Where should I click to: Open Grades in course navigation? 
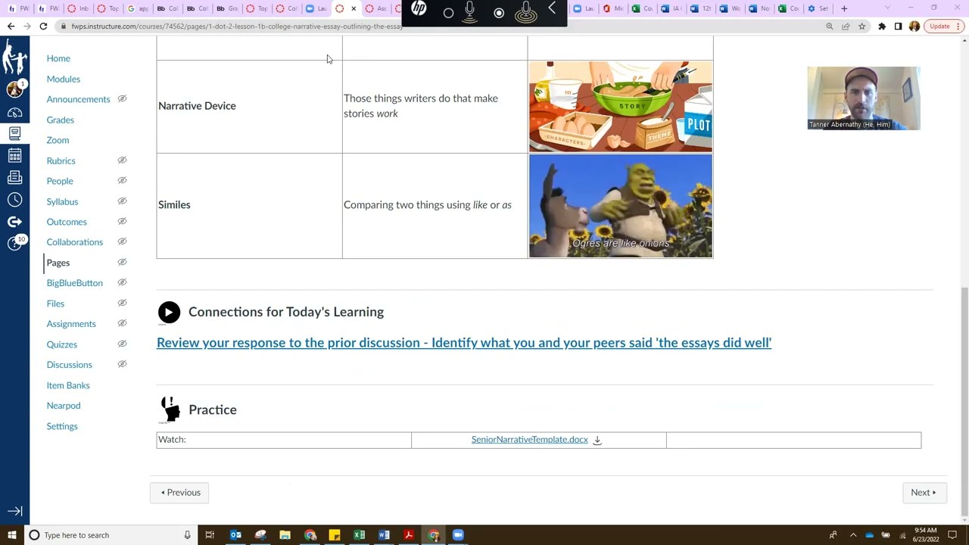pos(60,120)
